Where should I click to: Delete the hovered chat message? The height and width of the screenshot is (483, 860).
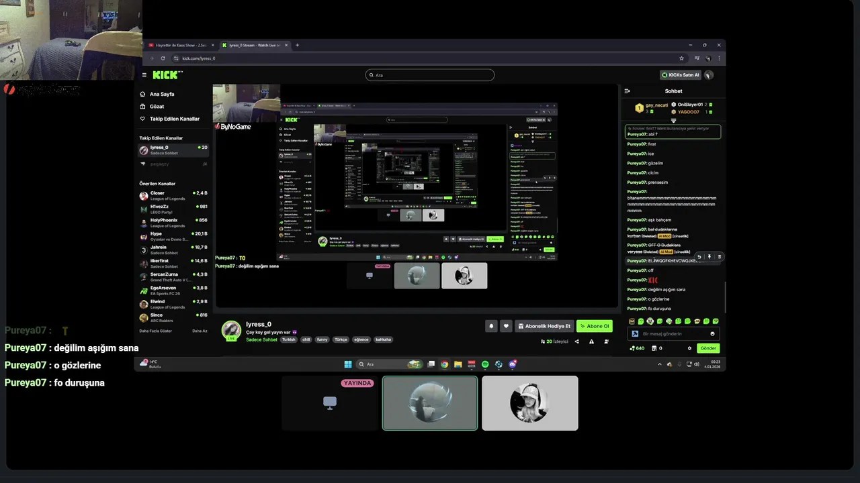tap(719, 257)
